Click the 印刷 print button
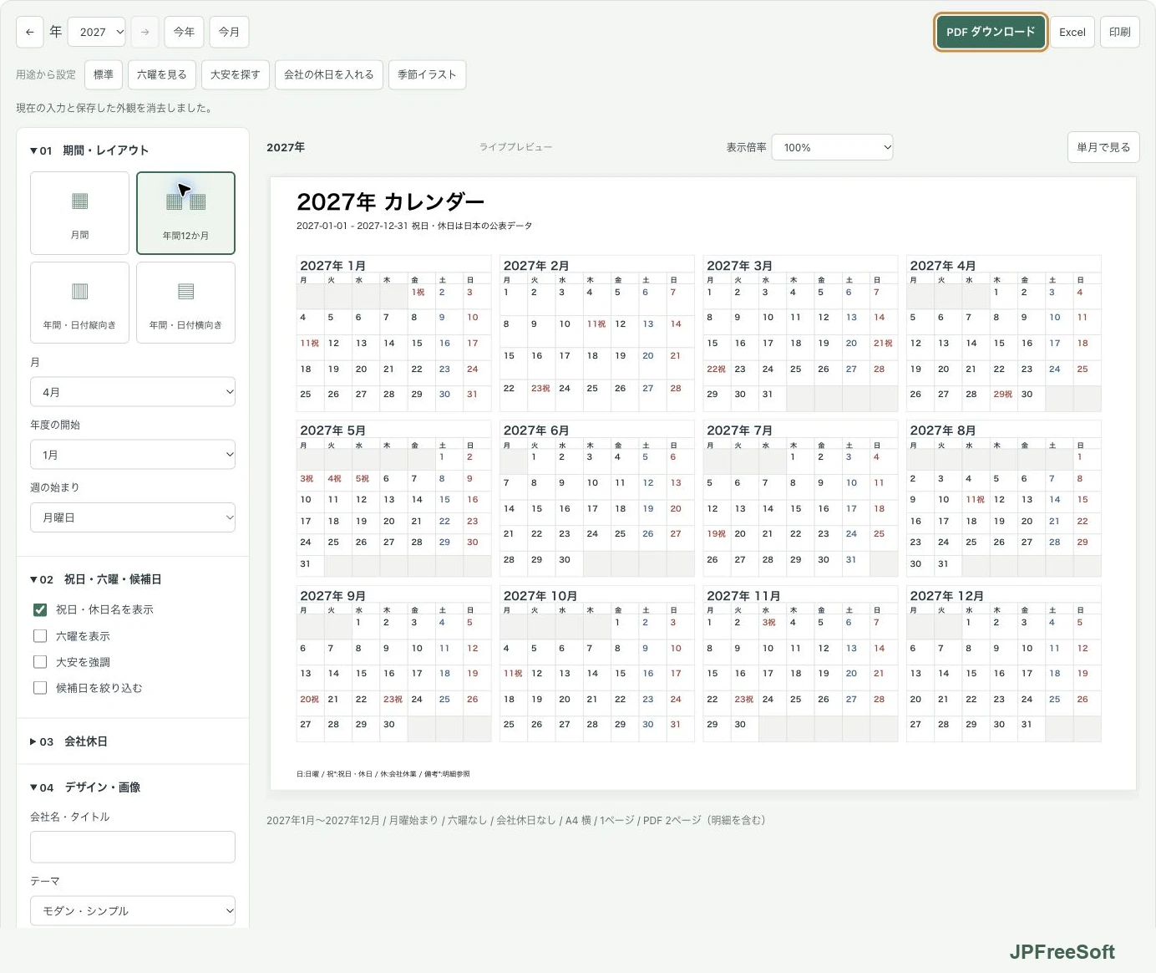This screenshot has width=1156, height=973. (1120, 32)
